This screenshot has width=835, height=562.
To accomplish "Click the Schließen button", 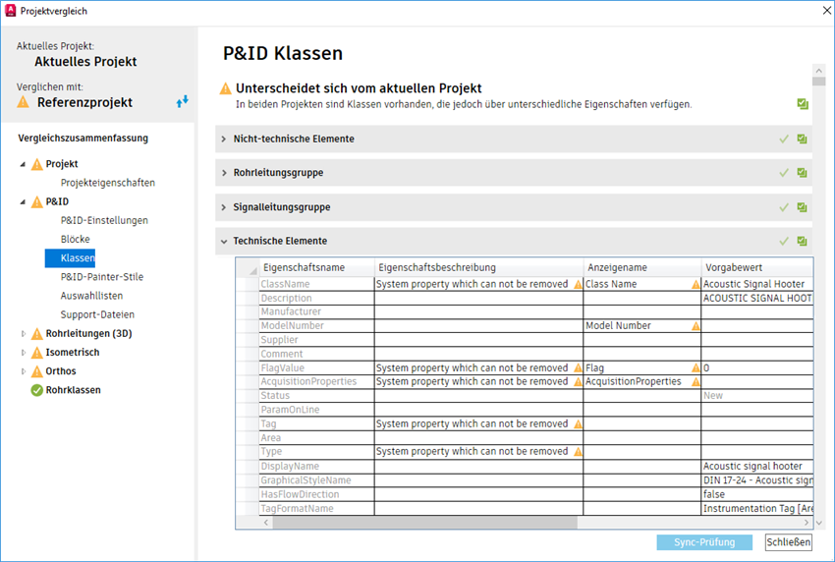I will pyautogui.click(x=789, y=542).
